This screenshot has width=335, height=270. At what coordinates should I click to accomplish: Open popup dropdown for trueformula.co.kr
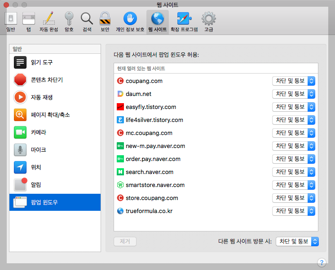pos(294,211)
